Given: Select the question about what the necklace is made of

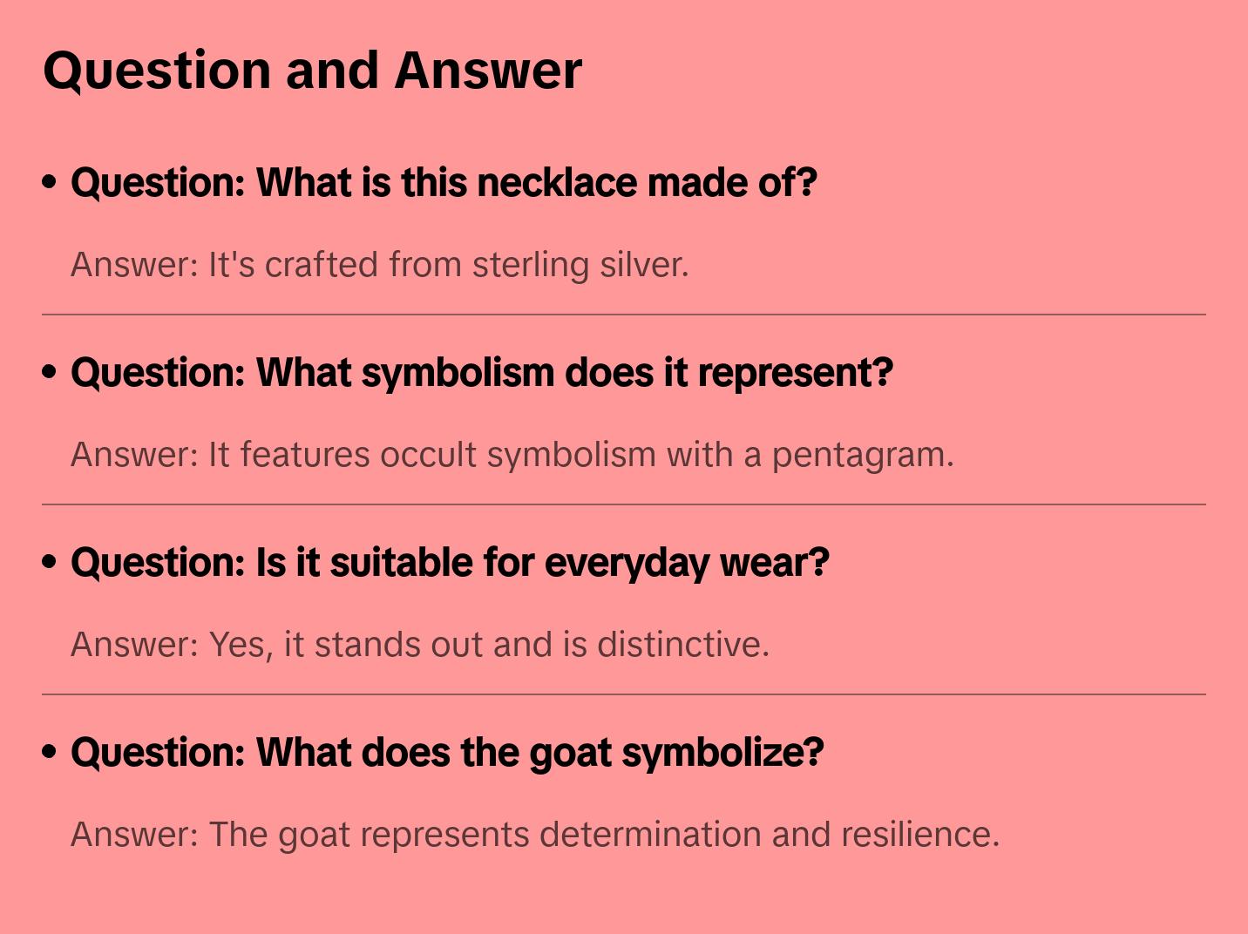Looking at the screenshot, I should coord(444,183).
